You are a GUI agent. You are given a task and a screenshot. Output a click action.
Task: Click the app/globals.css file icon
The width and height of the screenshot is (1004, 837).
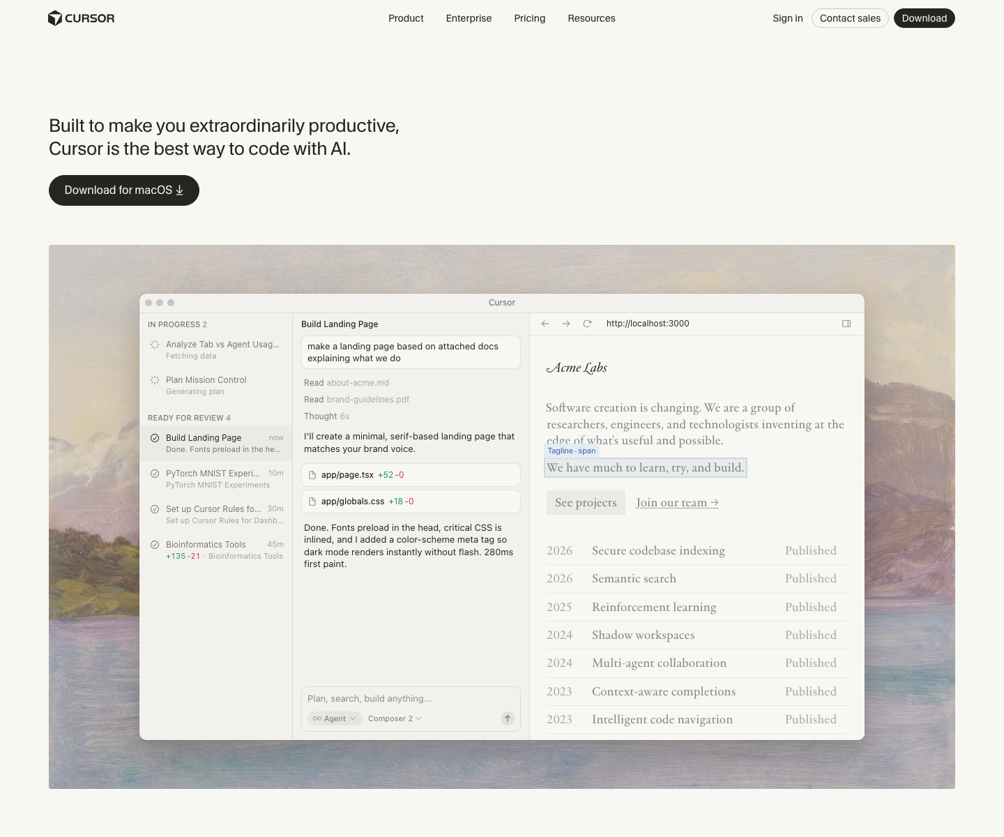313,502
